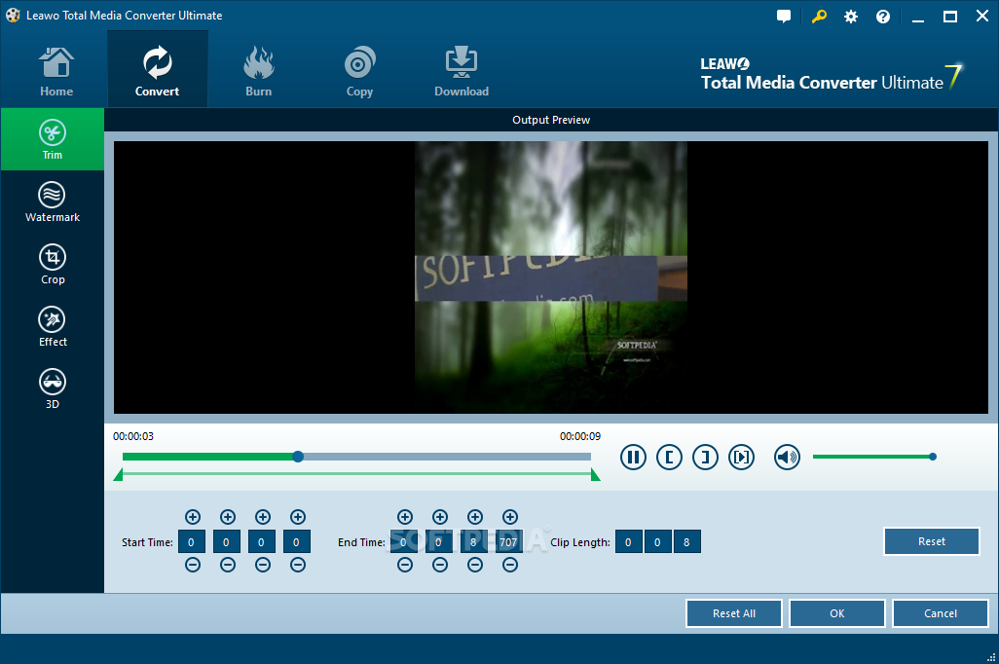Click End Time milliseconds field showing 707
The image size is (999, 664).
508,541
